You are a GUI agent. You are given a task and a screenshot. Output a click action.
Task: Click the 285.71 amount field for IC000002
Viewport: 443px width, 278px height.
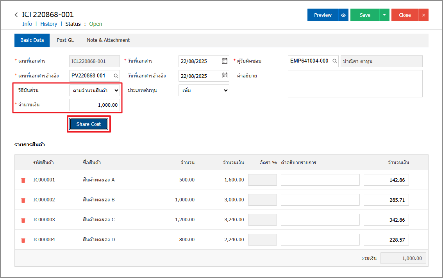tap(386, 200)
